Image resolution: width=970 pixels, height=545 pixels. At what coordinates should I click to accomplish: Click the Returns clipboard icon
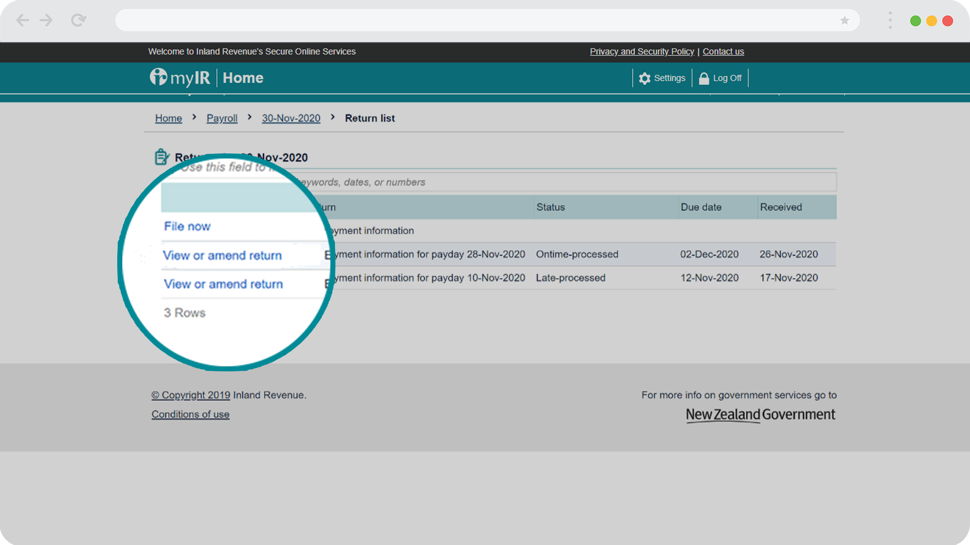click(161, 157)
